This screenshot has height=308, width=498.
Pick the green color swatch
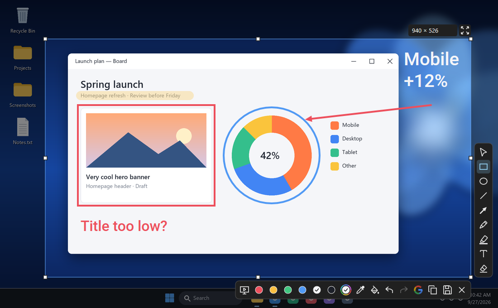coord(288,290)
